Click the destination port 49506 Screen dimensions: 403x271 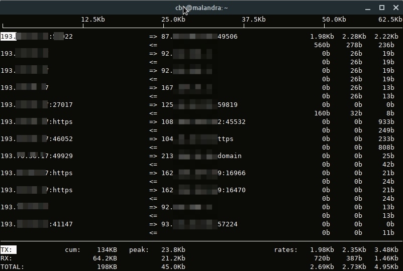(228, 37)
